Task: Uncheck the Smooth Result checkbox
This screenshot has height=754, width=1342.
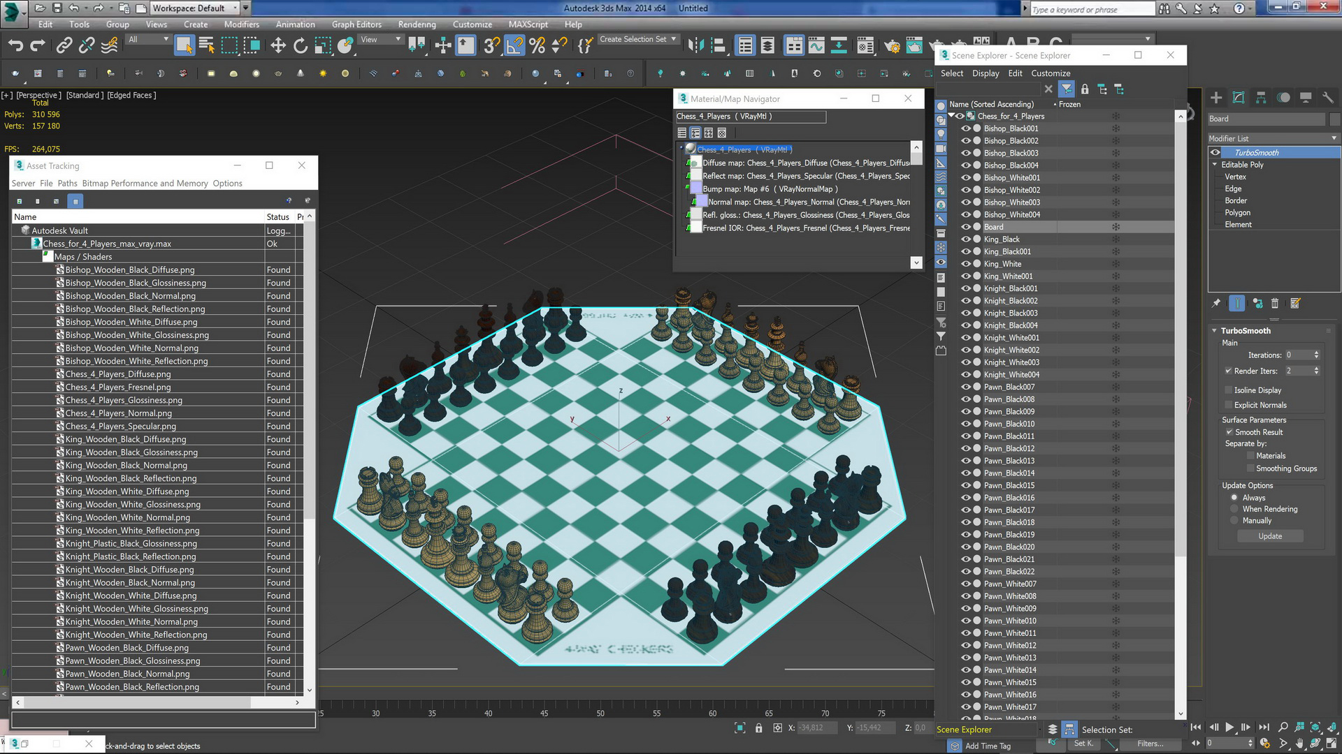Action: pyautogui.click(x=1229, y=432)
